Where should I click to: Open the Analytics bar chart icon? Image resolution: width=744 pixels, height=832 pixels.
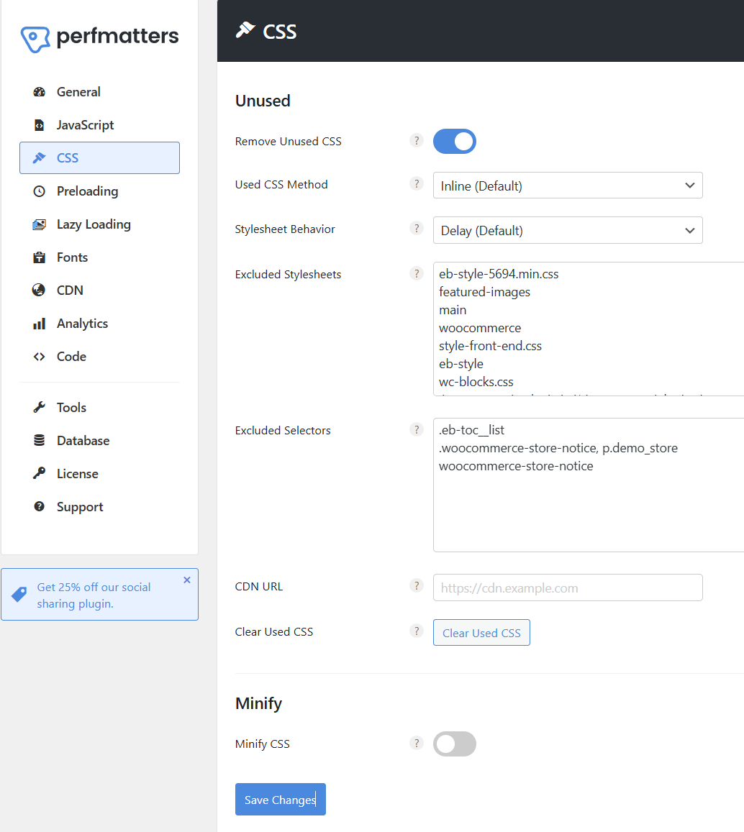[x=40, y=323]
